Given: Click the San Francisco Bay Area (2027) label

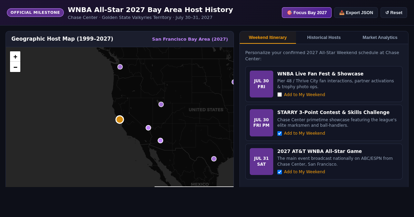Looking at the screenshot, I should (190, 39).
